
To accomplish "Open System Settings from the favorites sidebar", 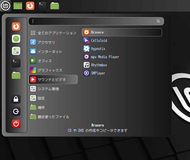I will click(16, 51).
